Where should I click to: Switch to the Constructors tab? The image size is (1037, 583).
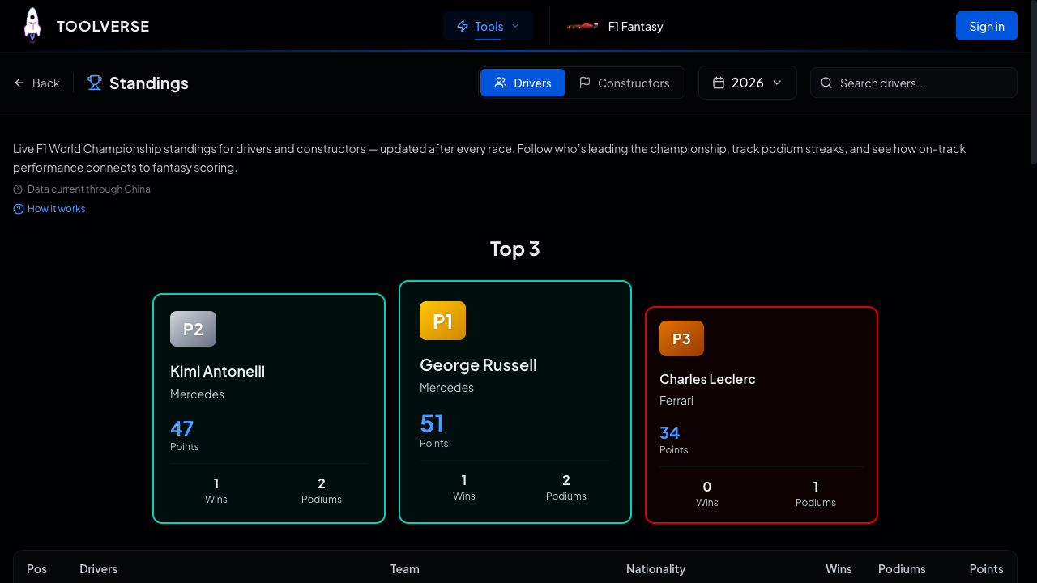pos(624,83)
